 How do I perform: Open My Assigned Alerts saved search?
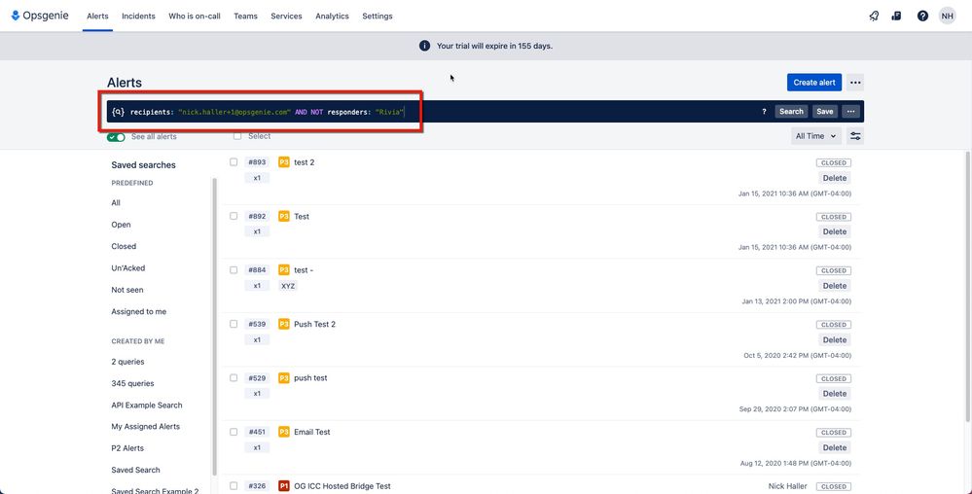tap(146, 427)
